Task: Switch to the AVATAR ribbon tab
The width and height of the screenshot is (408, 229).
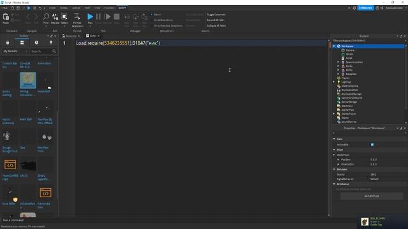Action: (x=76, y=8)
